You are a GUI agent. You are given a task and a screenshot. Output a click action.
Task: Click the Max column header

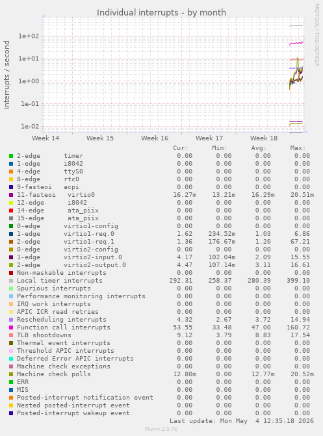tap(298, 148)
